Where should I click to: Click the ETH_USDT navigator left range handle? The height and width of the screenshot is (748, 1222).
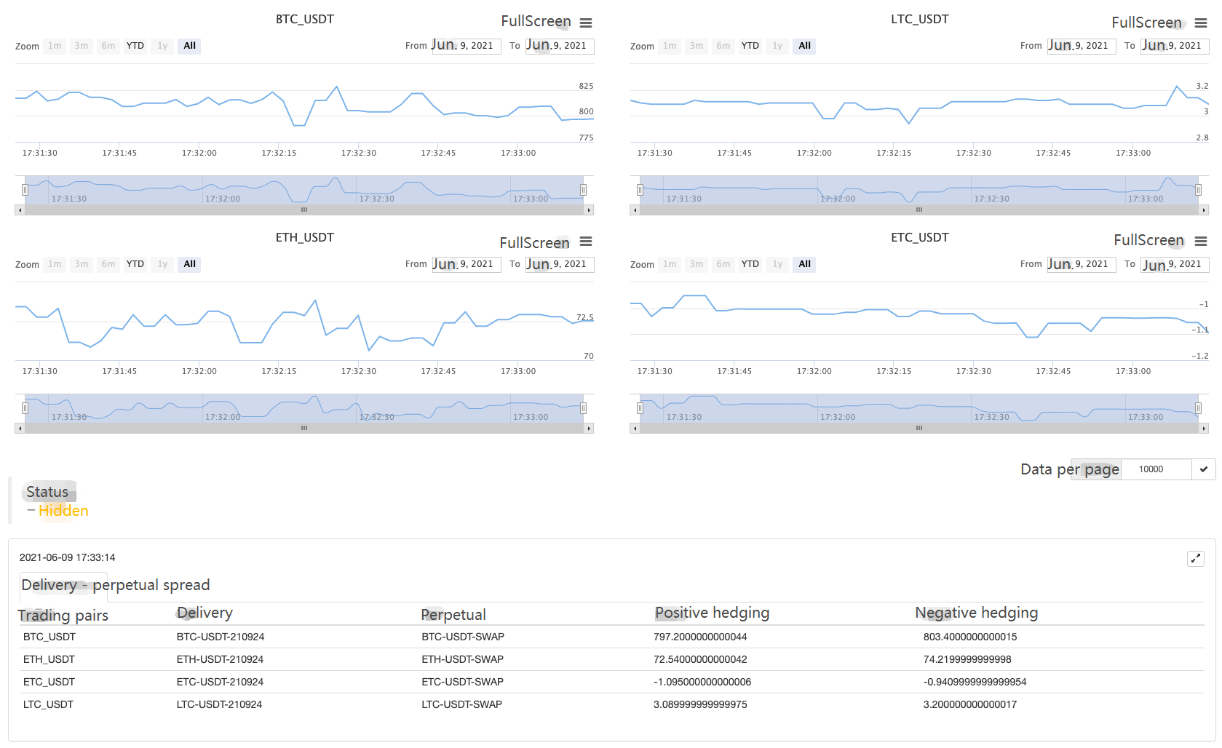point(25,408)
